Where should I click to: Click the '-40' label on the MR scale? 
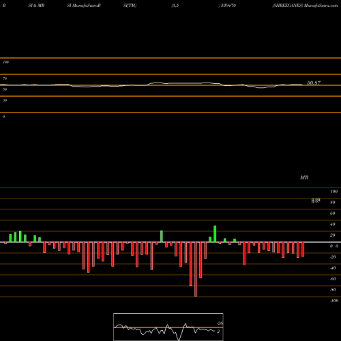tap(333, 268)
